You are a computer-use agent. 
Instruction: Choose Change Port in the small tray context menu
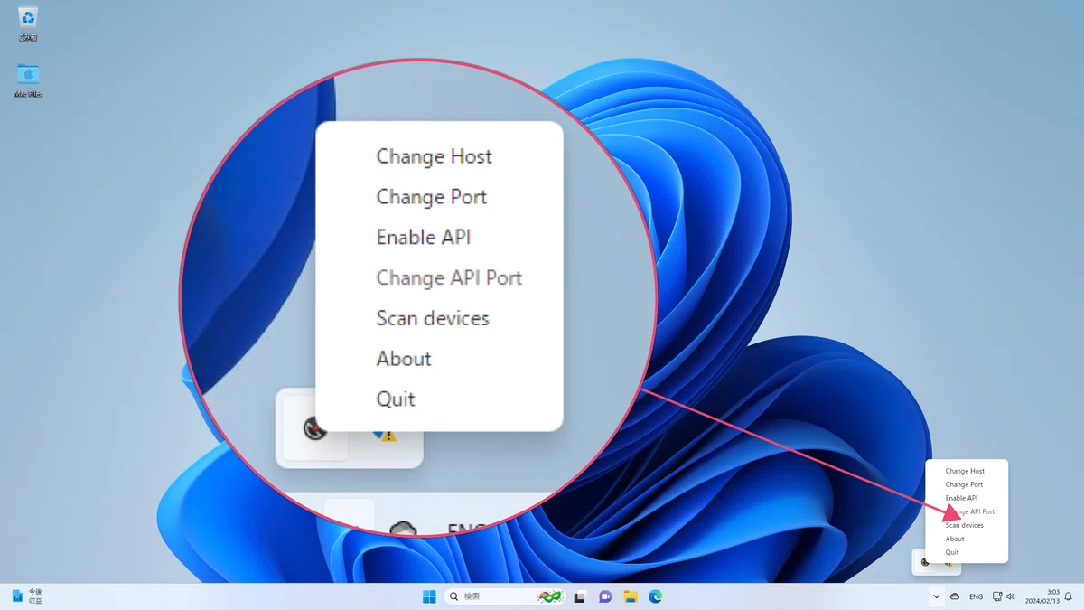coord(966,484)
